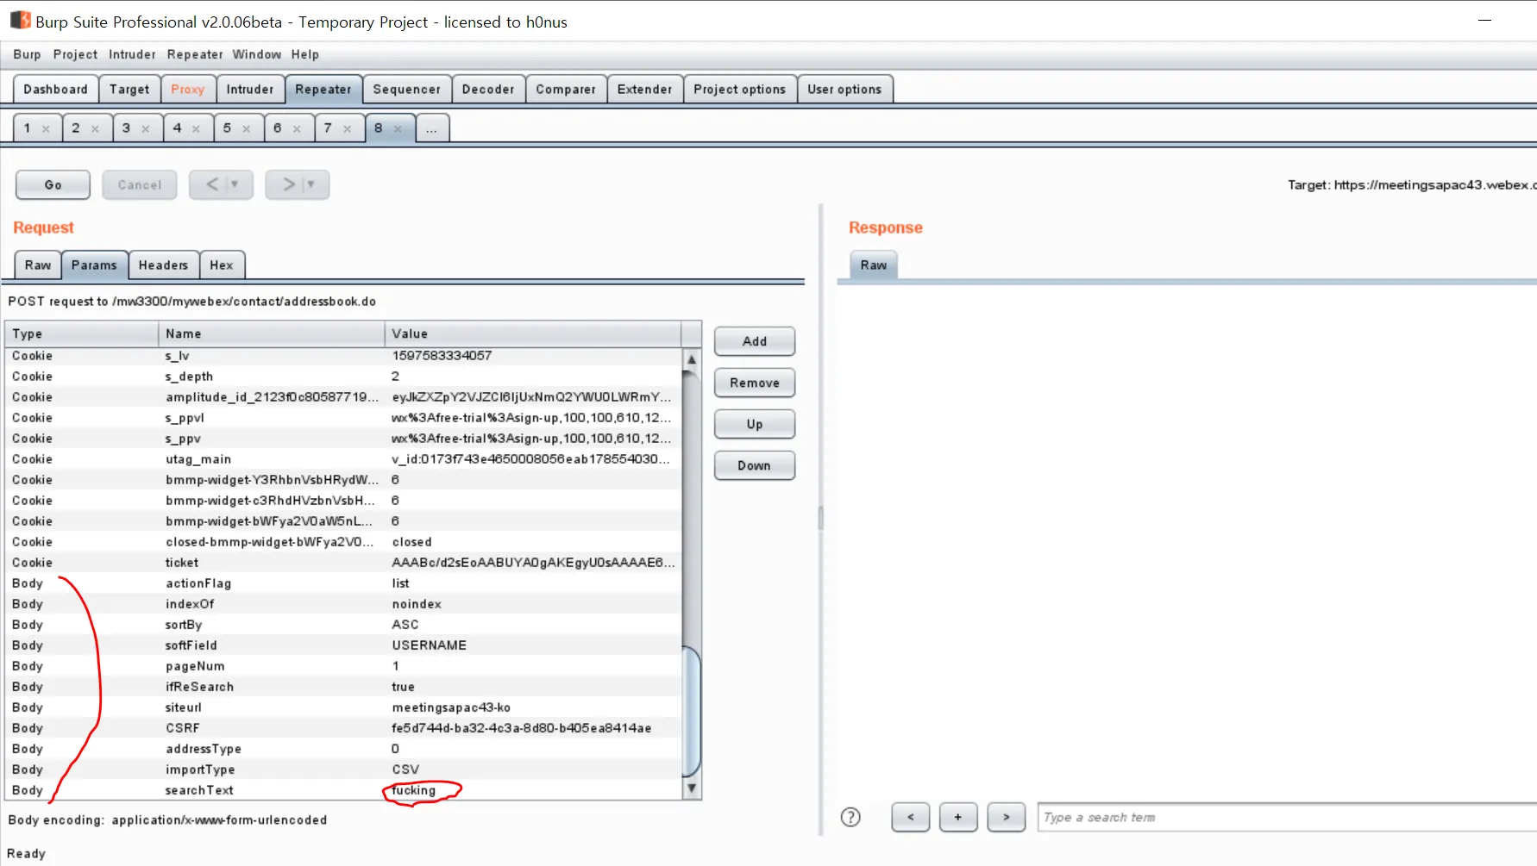Open the history back dropdown arrow
Viewport: 1537px width, 866px height.
click(x=235, y=184)
